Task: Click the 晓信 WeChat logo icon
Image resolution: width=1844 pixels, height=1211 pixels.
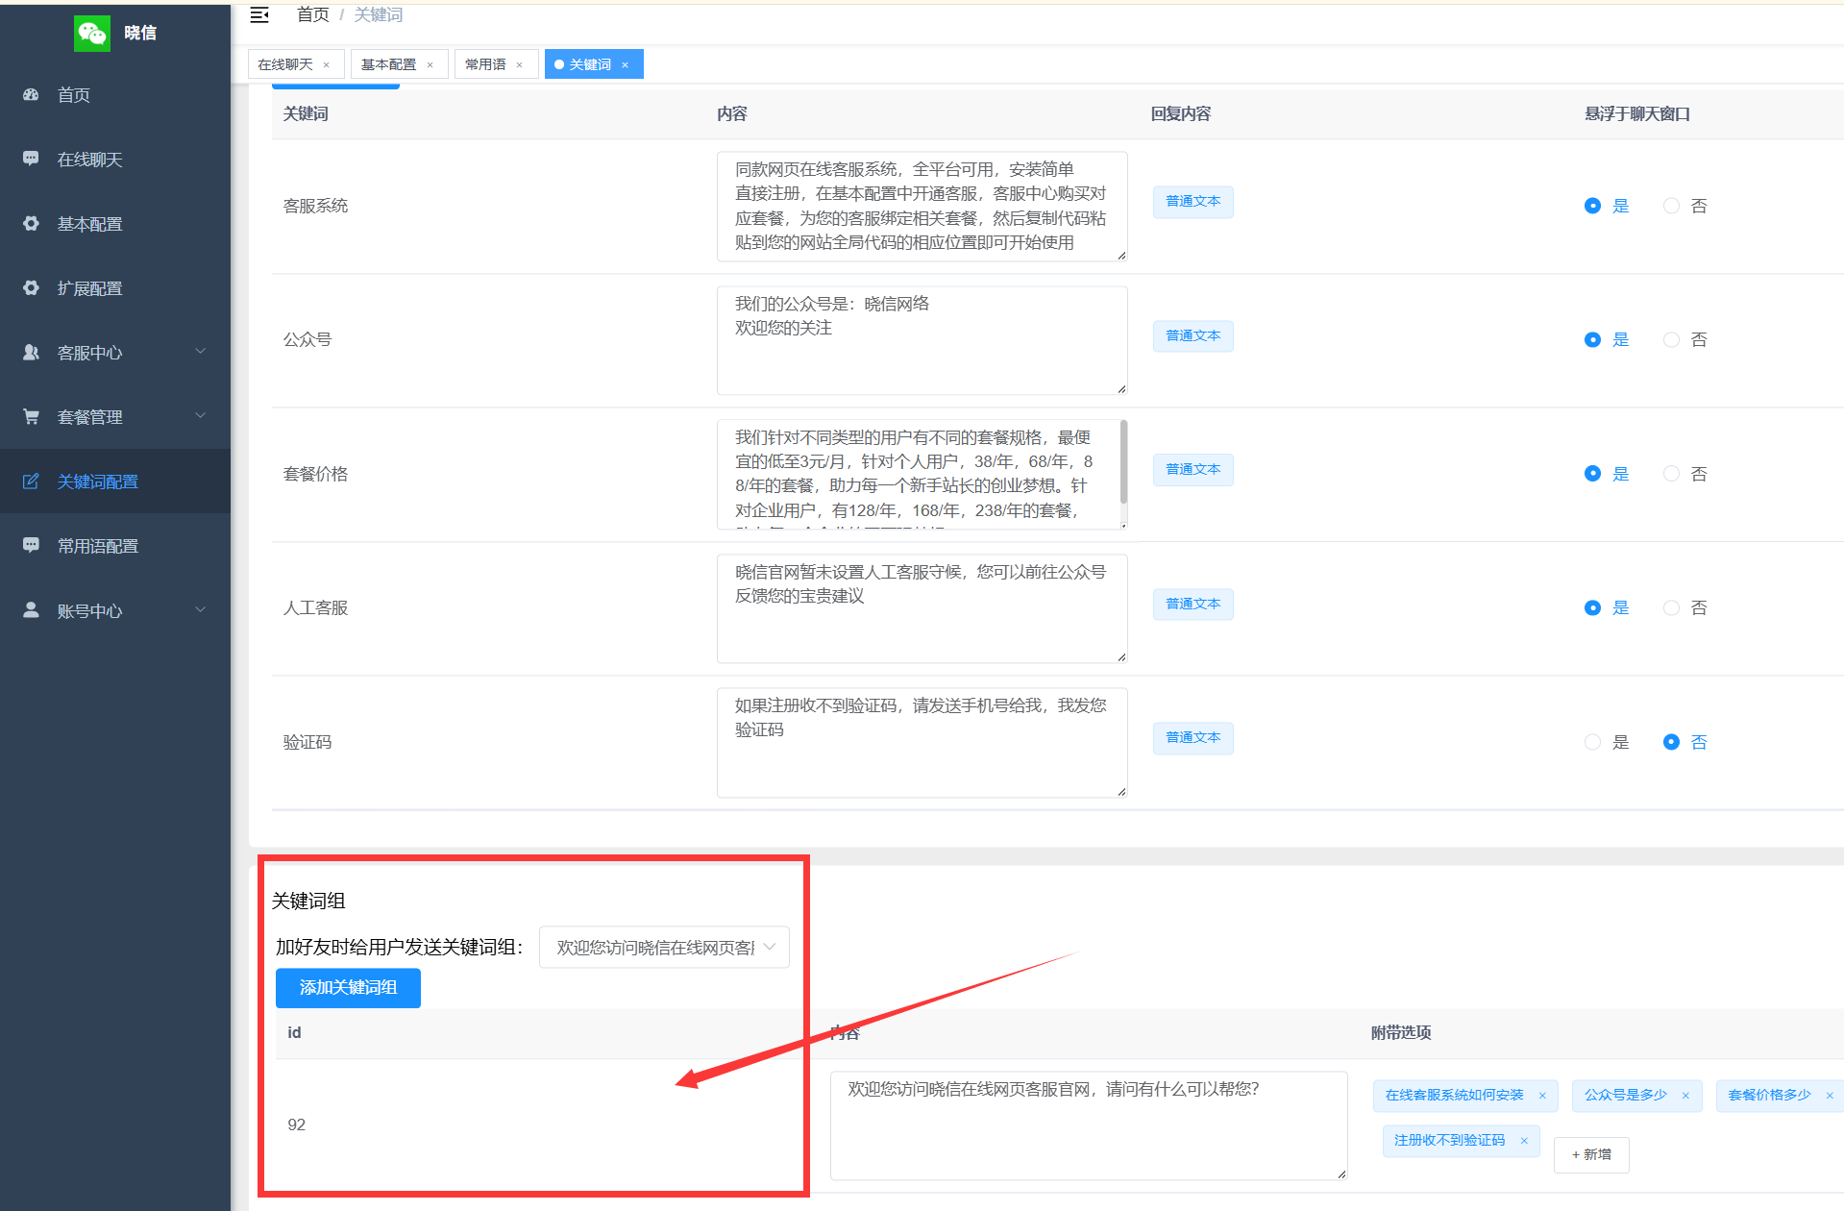Action: (x=92, y=33)
